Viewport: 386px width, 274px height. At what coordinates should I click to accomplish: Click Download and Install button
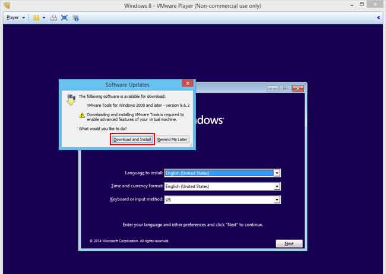coord(133,139)
